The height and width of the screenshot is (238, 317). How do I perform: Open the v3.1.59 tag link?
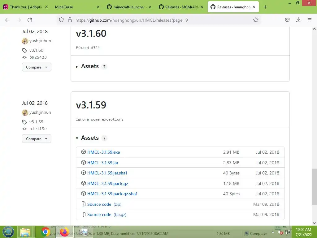[36, 122]
